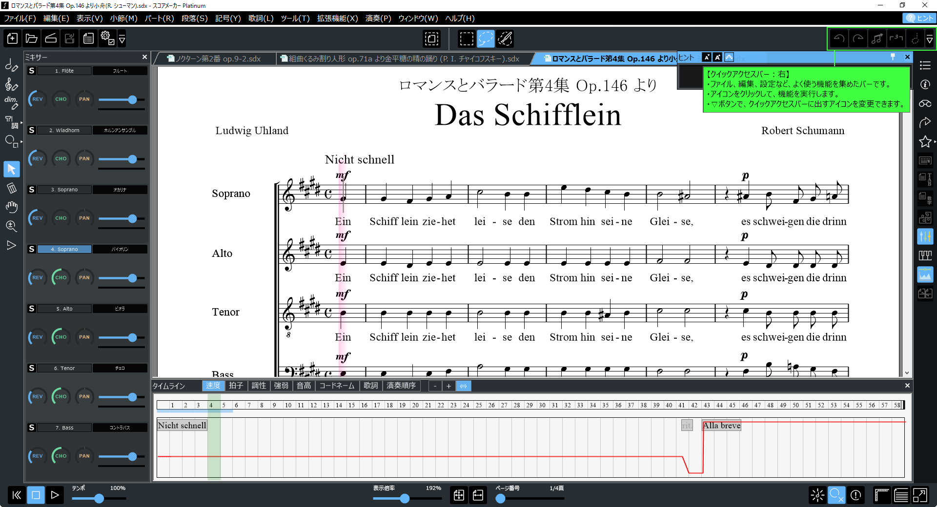This screenshot has width=937, height=507.
Task: Adjust the テンポ slider
Action: point(99,499)
